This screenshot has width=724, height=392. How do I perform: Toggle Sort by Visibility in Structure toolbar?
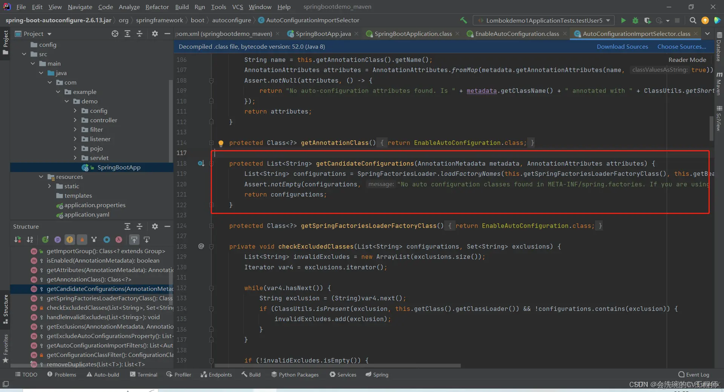(x=17, y=240)
